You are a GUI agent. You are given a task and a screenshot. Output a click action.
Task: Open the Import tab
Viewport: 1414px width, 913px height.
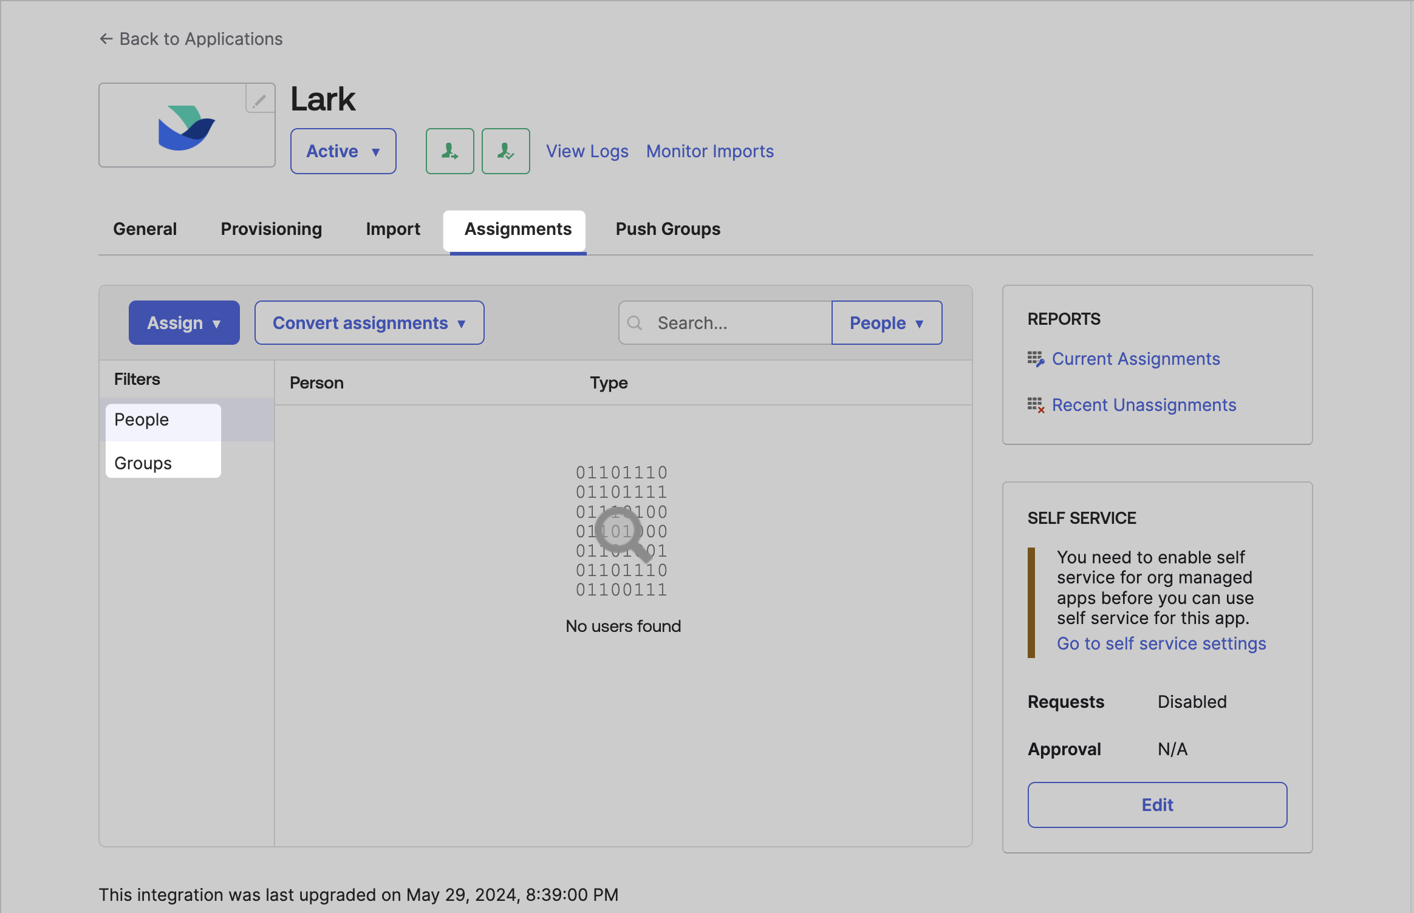(x=393, y=229)
